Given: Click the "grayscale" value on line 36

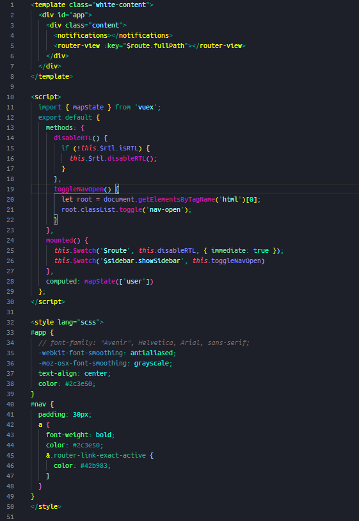Looking at the screenshot, I should pyautogui.click(x=152, y=363).
